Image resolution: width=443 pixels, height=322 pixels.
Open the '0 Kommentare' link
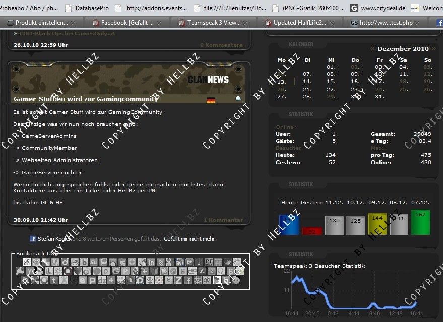click(222, 45)
